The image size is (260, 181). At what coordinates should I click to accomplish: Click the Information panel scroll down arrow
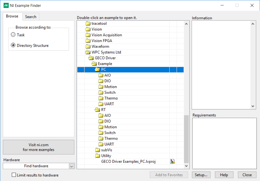point(253,106)
